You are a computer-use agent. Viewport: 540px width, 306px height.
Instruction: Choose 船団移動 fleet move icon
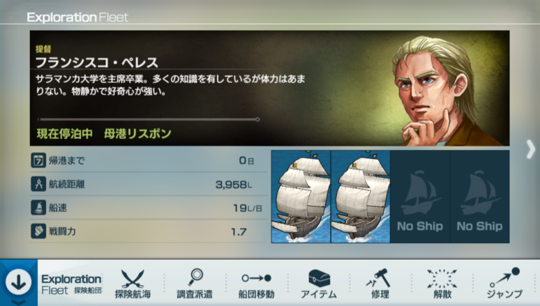257,278
